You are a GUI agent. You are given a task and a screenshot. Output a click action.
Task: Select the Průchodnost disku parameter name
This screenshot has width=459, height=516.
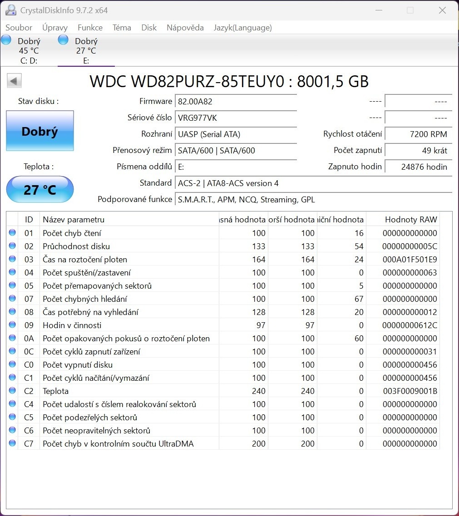76,246
